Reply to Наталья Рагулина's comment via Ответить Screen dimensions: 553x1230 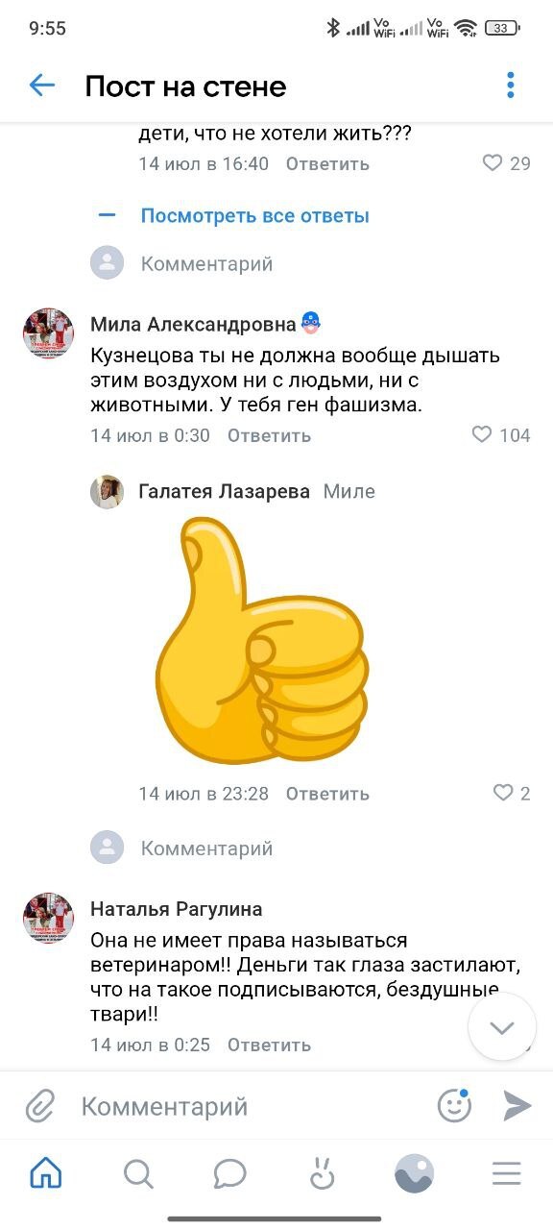(270, 1045)
